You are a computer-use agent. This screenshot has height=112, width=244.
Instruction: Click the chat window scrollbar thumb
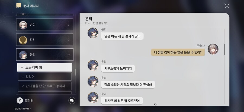click(x=224, y=49)
